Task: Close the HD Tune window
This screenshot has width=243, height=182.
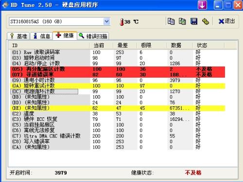Action: (238, 5)
